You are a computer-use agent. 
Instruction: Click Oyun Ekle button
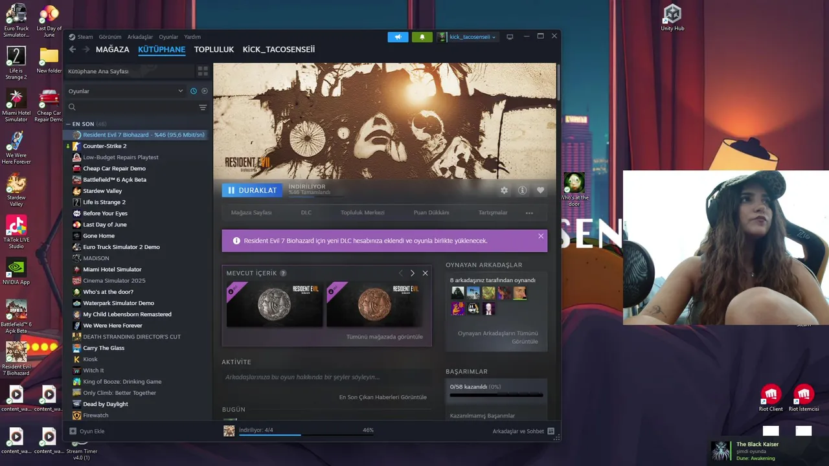pos(87,431)
